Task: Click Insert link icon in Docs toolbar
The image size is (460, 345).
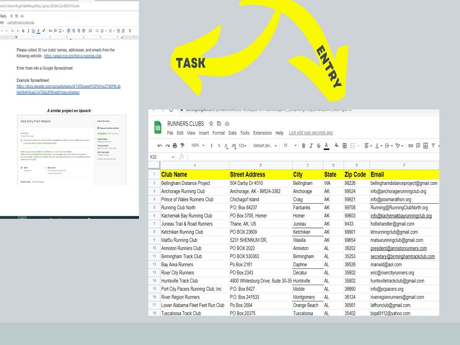Action: tap(50, 31)
